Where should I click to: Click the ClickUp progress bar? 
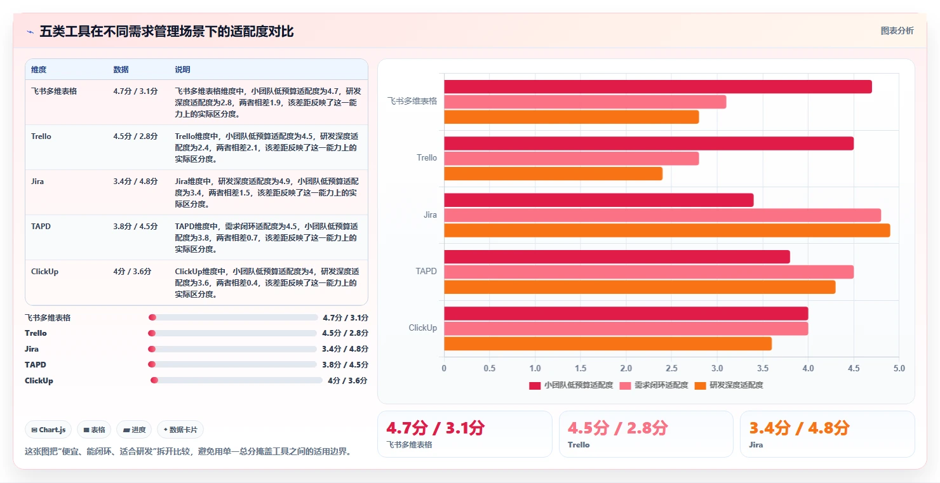[236, 380]
